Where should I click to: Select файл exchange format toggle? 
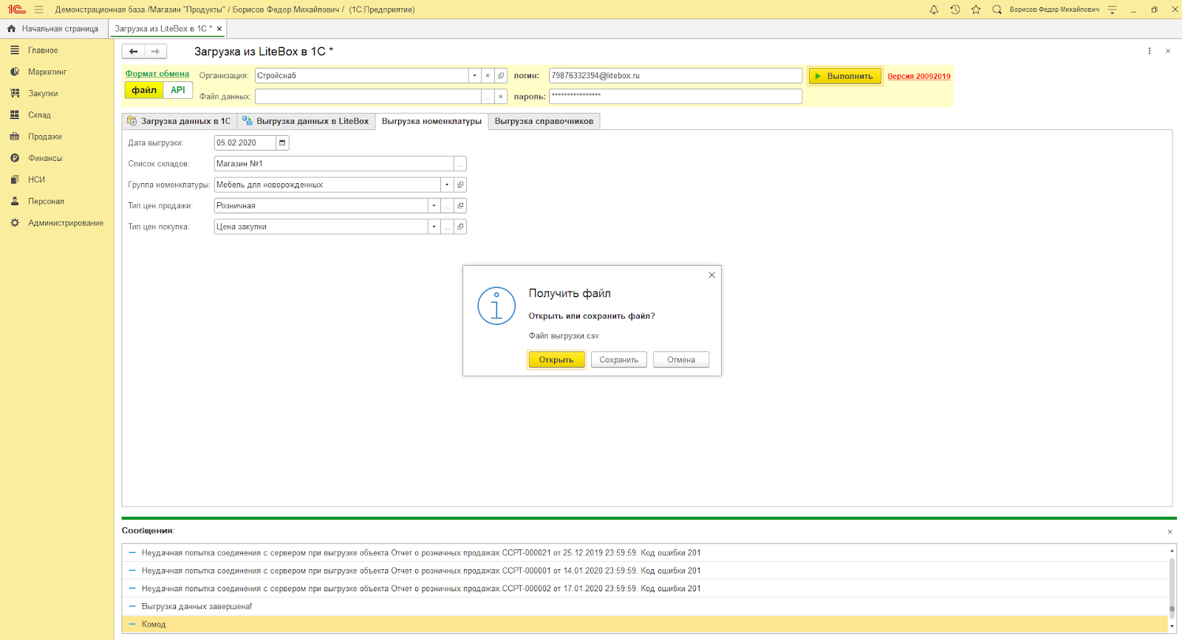(144, 90)
